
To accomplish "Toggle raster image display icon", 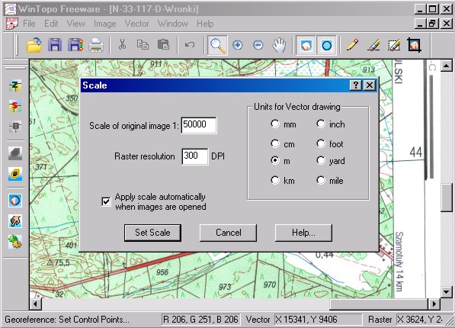I will click(x=306, y=45).
